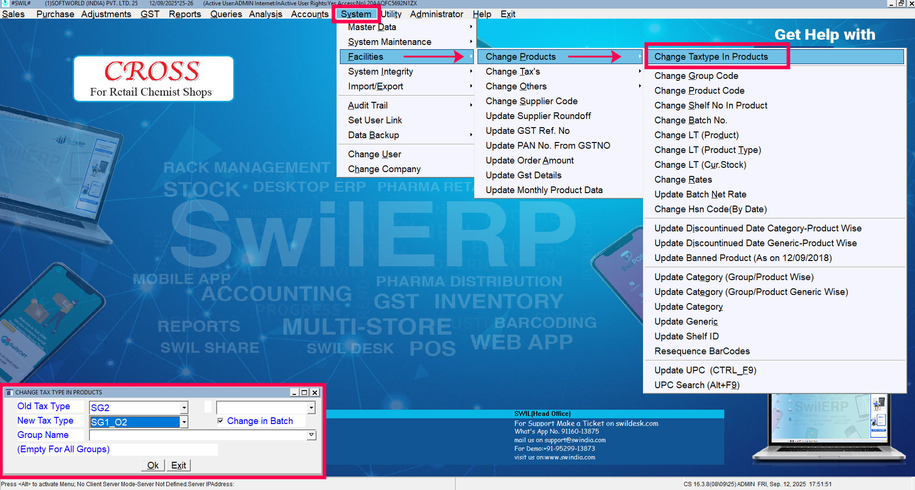Maximize the Change Tax Type In Products dialog
The width and height of the screenshot is (915, 490).
[x=304, y=392]
